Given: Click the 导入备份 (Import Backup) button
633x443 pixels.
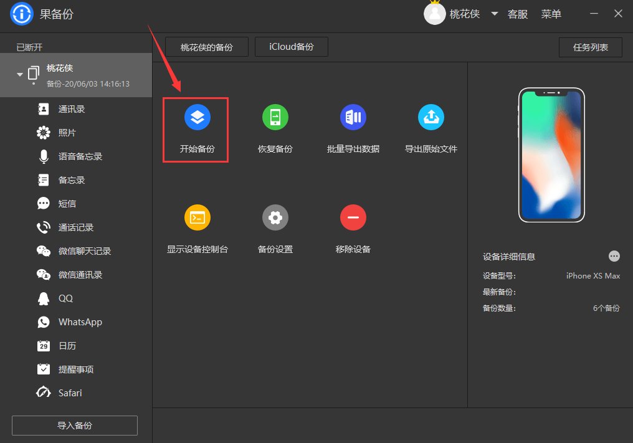Looking at the screenshot, I should click(x=74, y=426).
